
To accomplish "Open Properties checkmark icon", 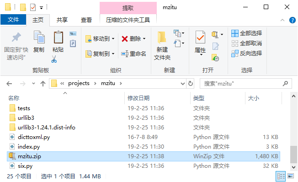I will [200, 37].
